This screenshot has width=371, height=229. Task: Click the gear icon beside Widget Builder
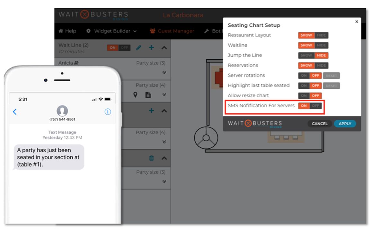click(x=88, y=31)
